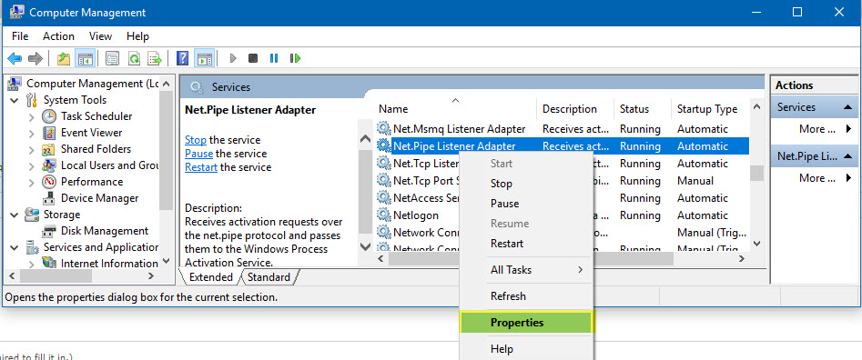Click the Export List toolbar icon
Screen dimensions: 862x360
[x=155, y=58]
